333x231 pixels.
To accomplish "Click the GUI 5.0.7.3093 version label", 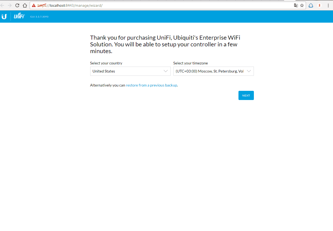I will click(39, 17).
